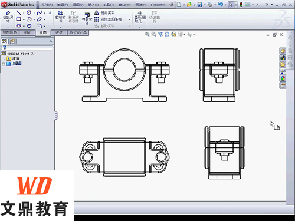Switch to the Office Products (办公室产品) tab

[78, 32]
